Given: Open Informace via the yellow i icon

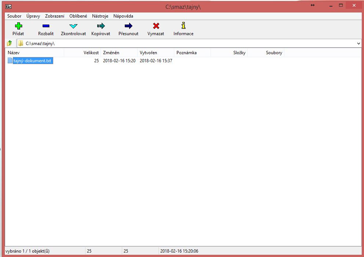Looking at the screenshot, I should 183,26.
